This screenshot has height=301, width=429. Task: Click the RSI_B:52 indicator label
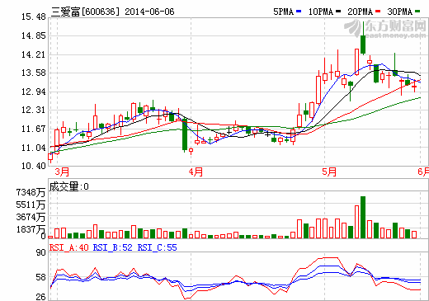tap(113, 247)
